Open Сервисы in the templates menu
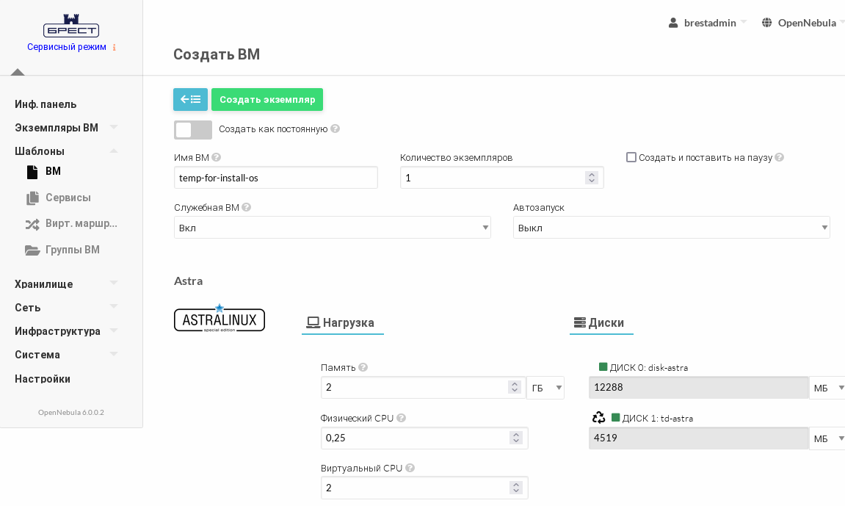 [x=68, y=198]
